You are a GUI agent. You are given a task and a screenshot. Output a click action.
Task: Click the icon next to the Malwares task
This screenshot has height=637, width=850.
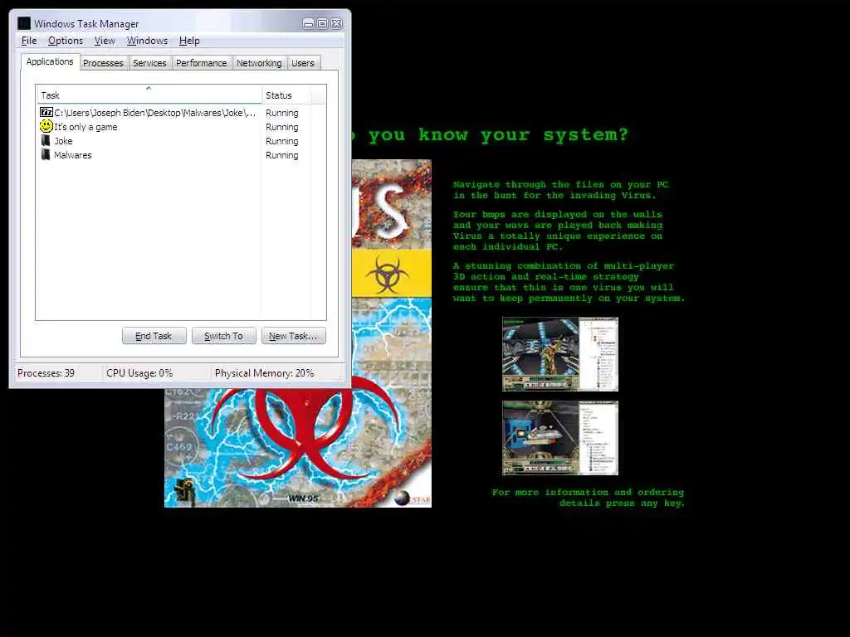click(46, 155)
